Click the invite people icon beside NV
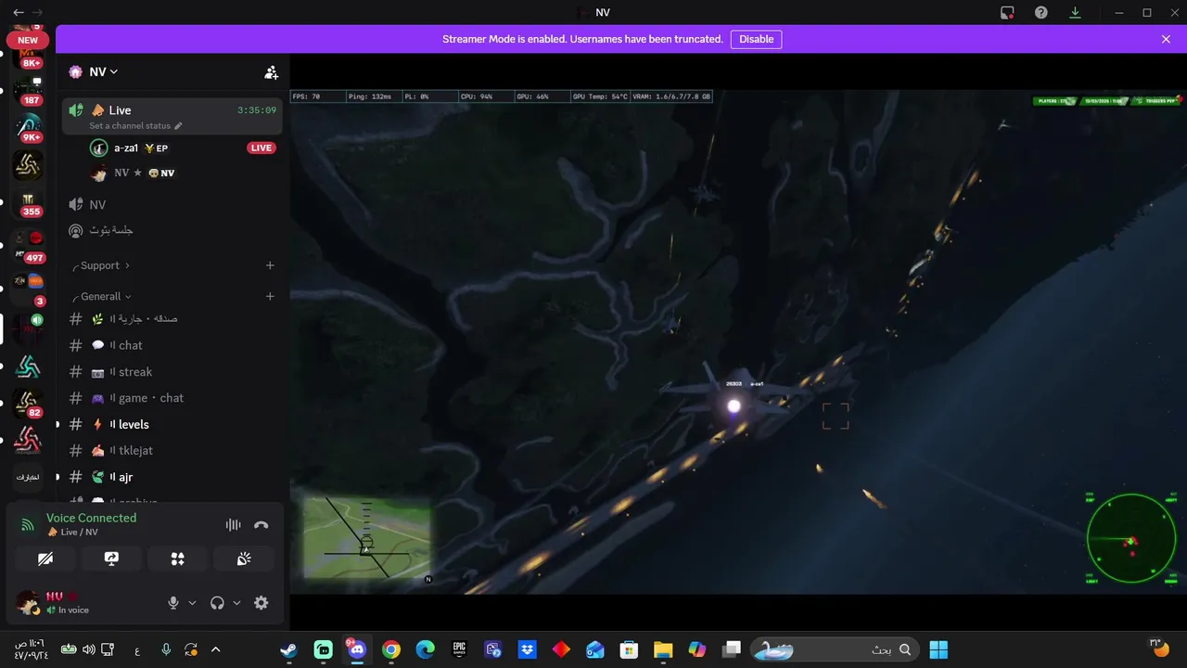This screenshot has height=668, width=1187. pyautogui.click(x=271, y=72)
